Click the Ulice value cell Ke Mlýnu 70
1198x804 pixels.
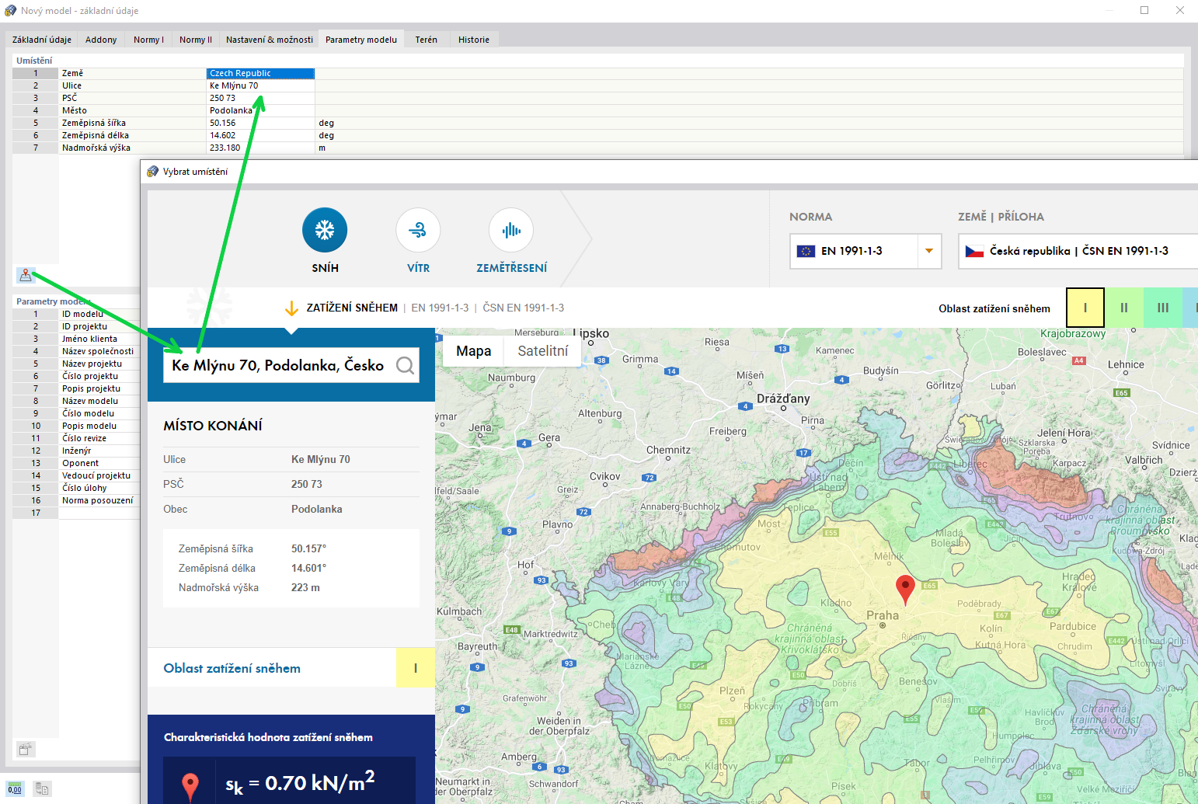point(260,85)
